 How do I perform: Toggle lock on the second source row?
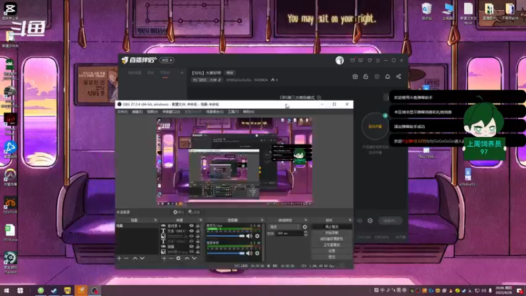click(x=198, y=231)
